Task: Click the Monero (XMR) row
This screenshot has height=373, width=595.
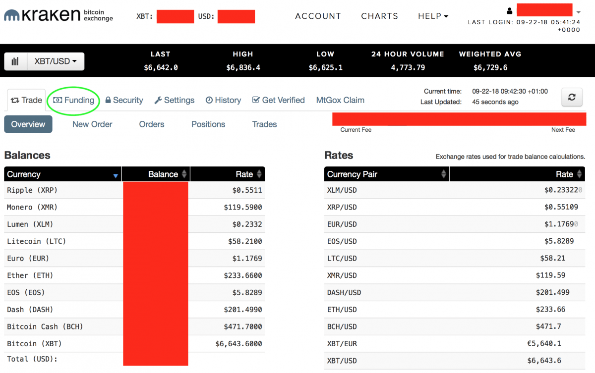Action: click(134, 207)
